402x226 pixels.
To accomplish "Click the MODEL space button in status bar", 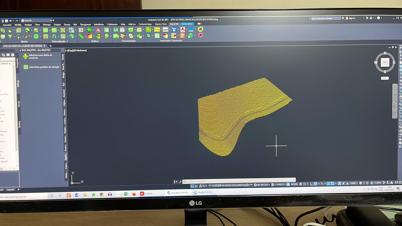I will click(294, 184).
